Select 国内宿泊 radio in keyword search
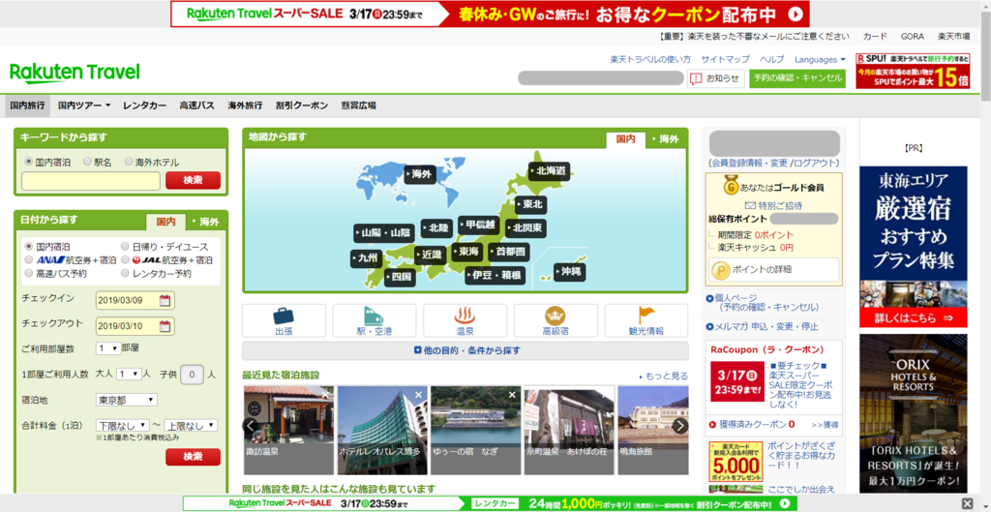The height and width of the screenshot is (512, 991). click(x=28, y=162)
